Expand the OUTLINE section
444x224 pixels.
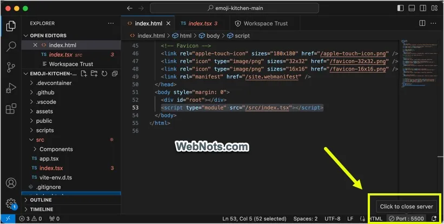41,200
